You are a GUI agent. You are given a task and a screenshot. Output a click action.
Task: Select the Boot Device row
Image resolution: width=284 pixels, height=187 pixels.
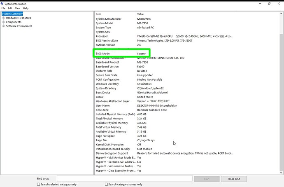pos(165,93)
